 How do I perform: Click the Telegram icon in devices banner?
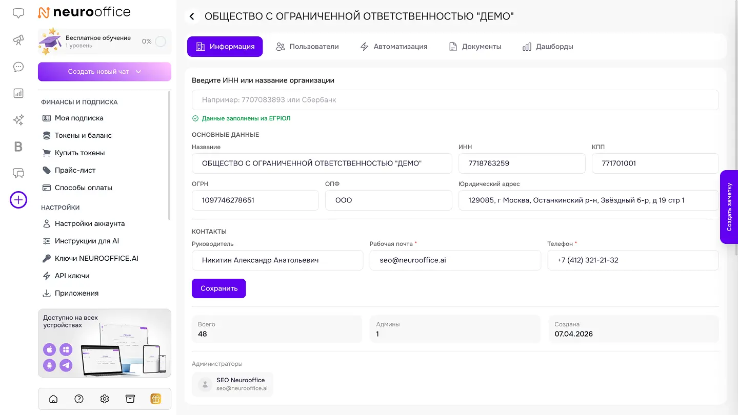tap(66, 365)
